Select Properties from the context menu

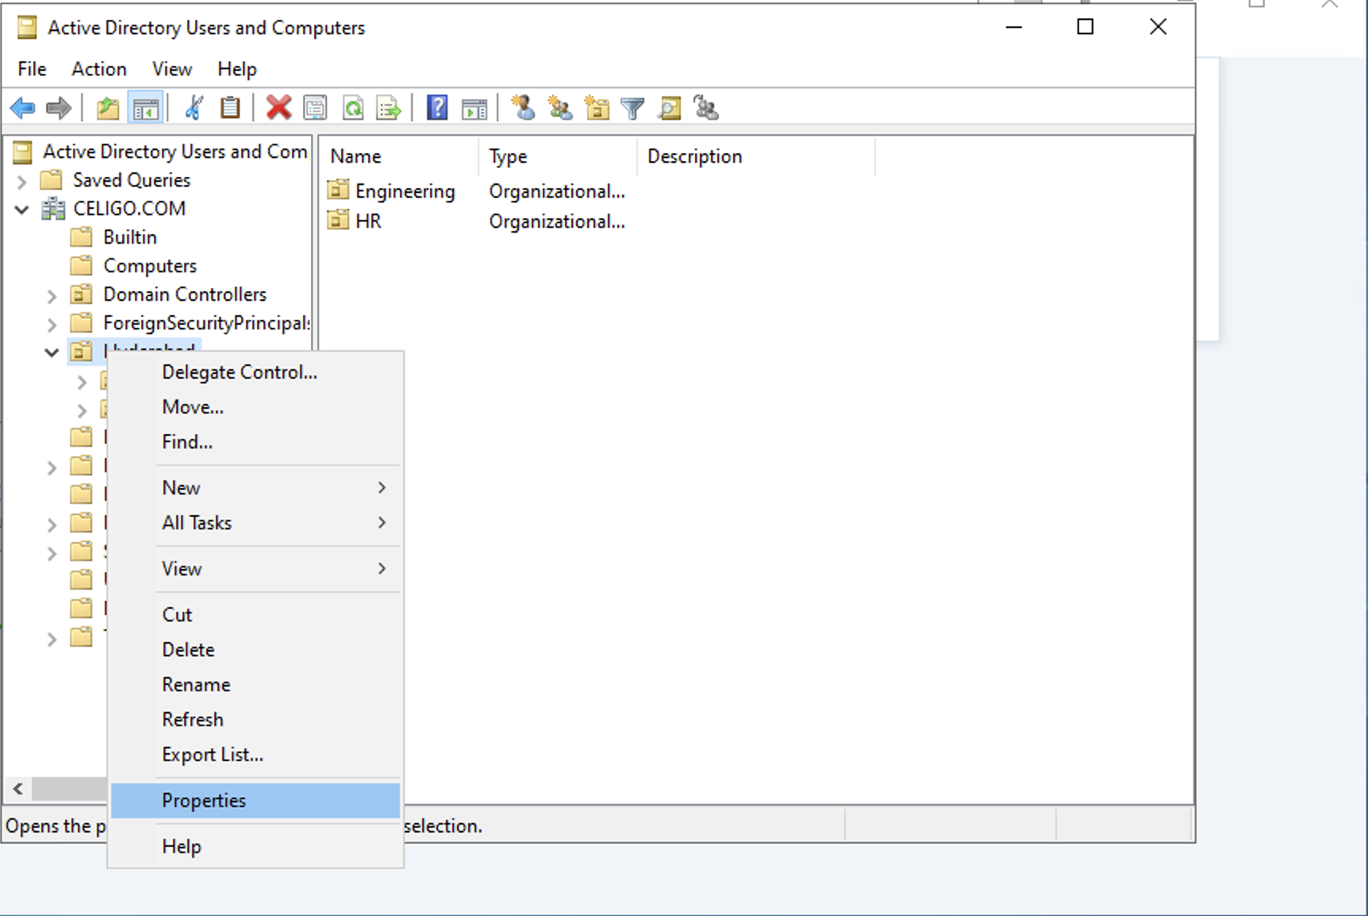click(x=256, y=801)
